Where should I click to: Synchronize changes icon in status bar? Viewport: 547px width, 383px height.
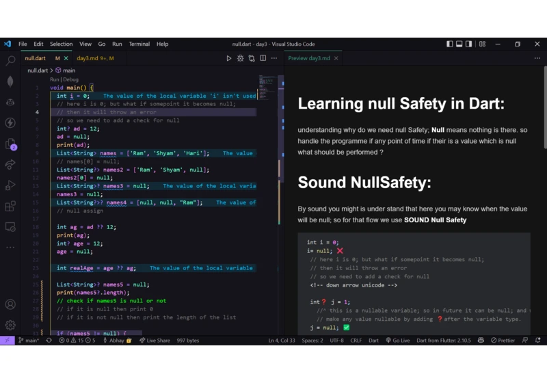click(49, 341)
